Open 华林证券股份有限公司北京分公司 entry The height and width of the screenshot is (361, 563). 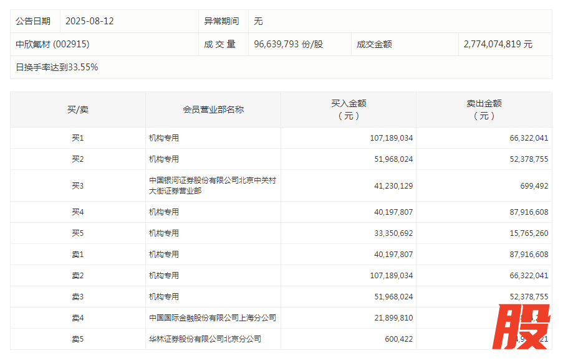coord(205,339)
